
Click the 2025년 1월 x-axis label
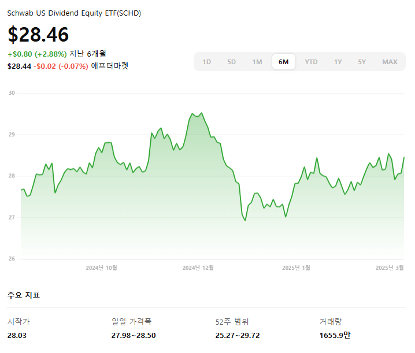296,268
